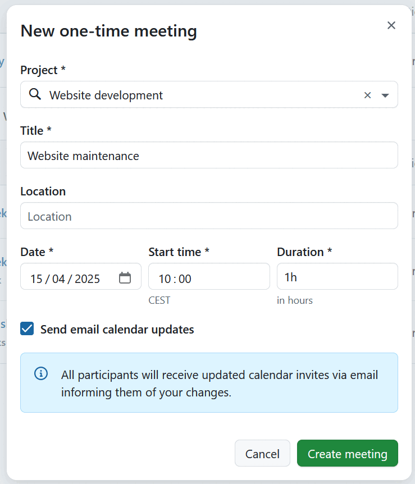Screen dimensions: 415x484
Task: Click Cancel to dismiss the dialog
Action: 262,453
